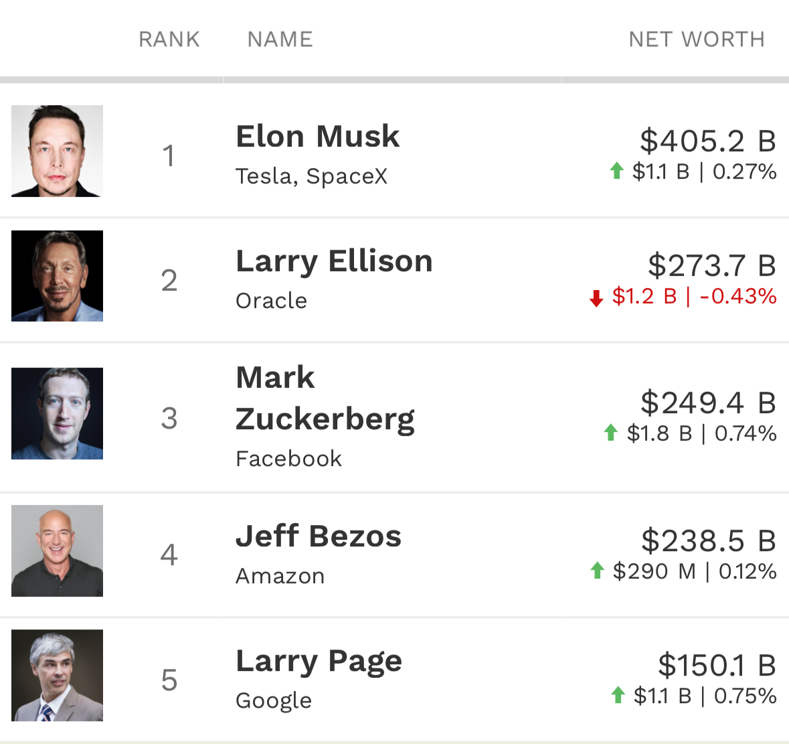This screenshot has height=744, width=789.
Task: Open the rank 1 billionaire's profile photo
Action: (57, 151)
